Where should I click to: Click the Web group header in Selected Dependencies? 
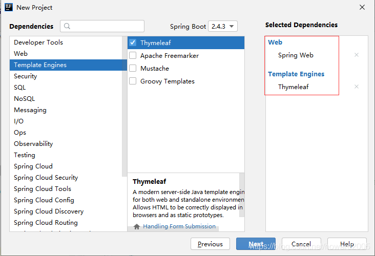(275, 42)
